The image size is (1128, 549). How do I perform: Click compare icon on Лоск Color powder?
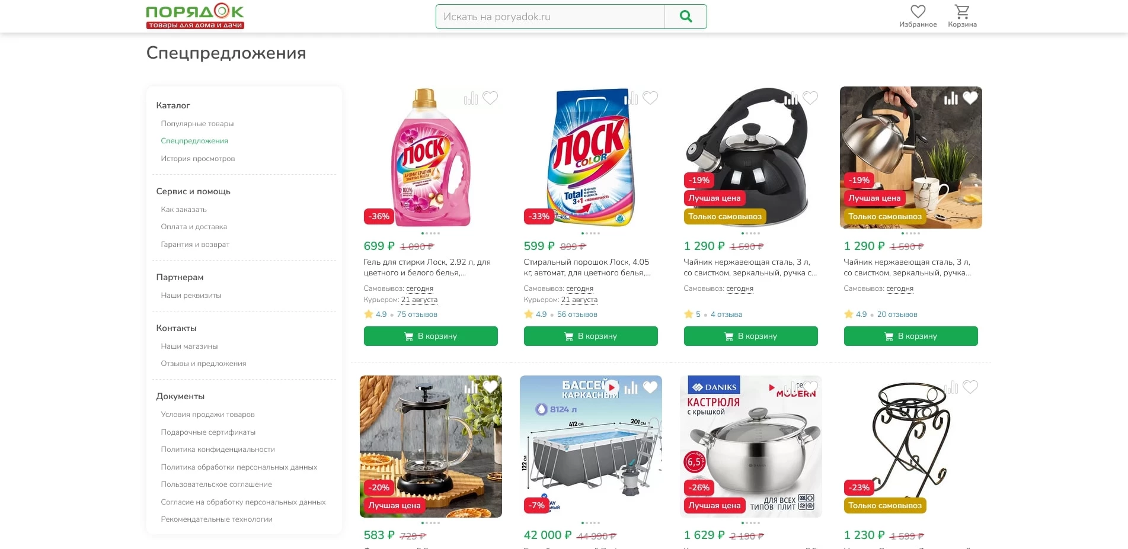tap(631, 98)
